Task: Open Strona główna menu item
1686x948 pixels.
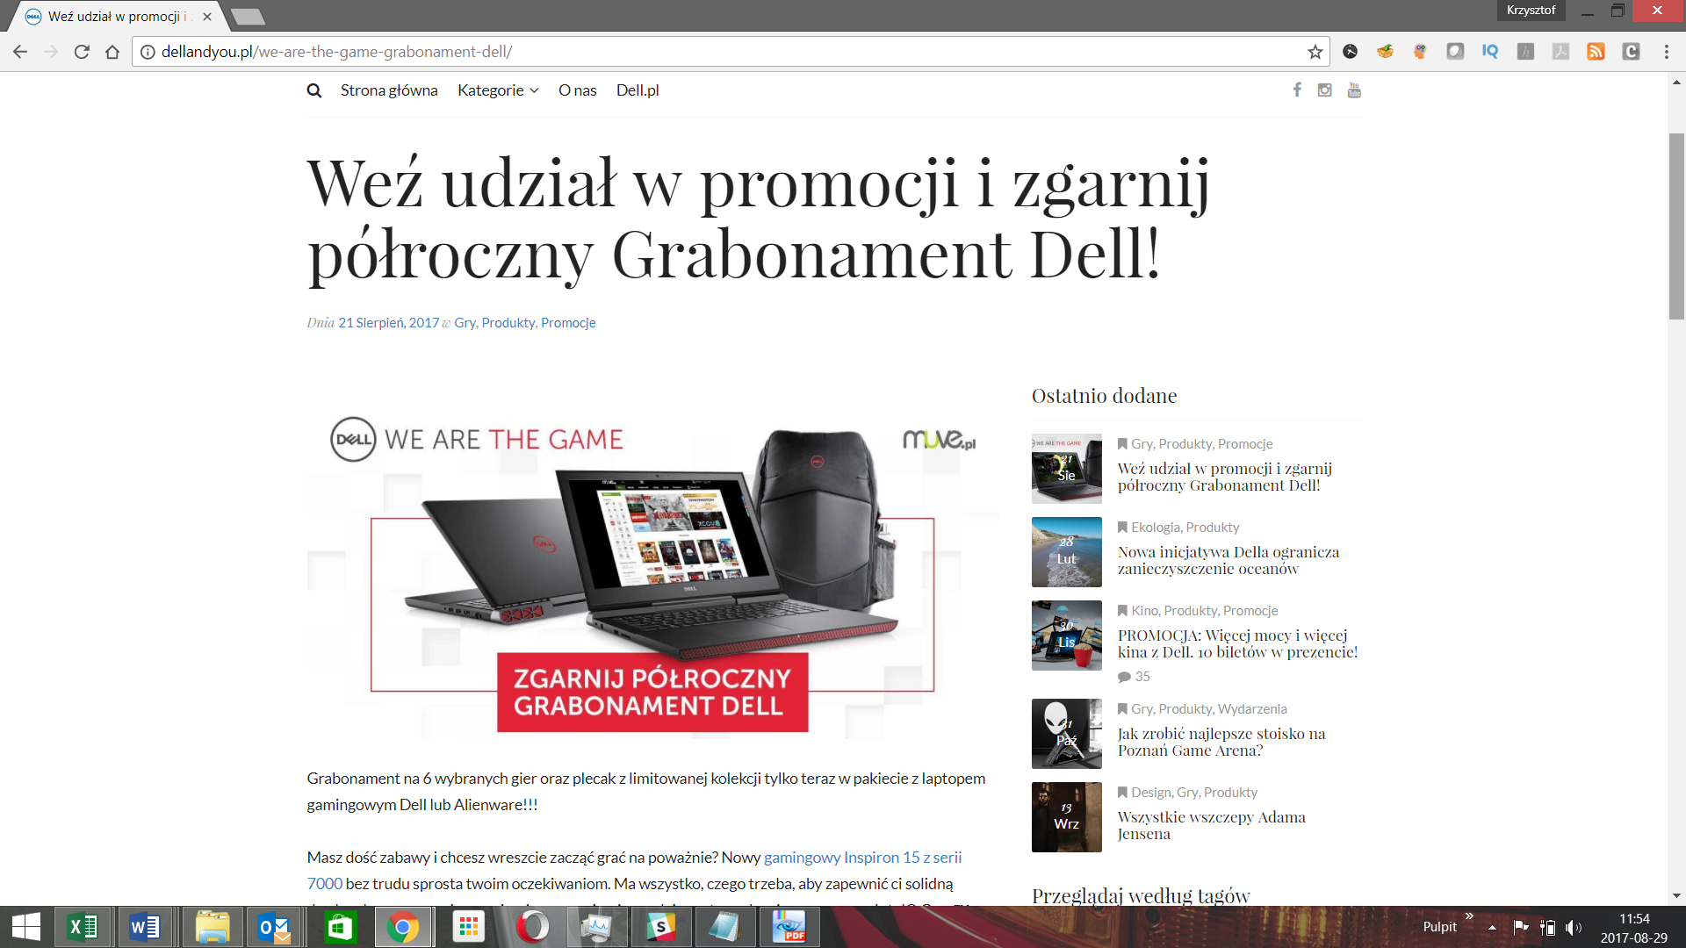Action: pos(389,90)
